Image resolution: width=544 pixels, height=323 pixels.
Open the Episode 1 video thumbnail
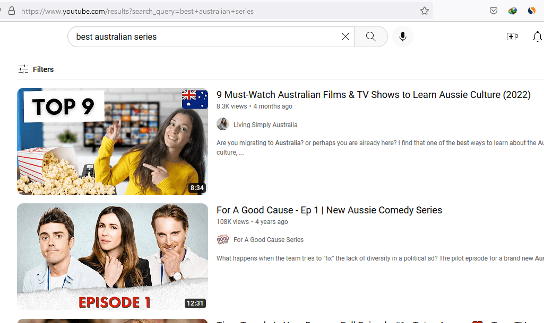point(113,256)
